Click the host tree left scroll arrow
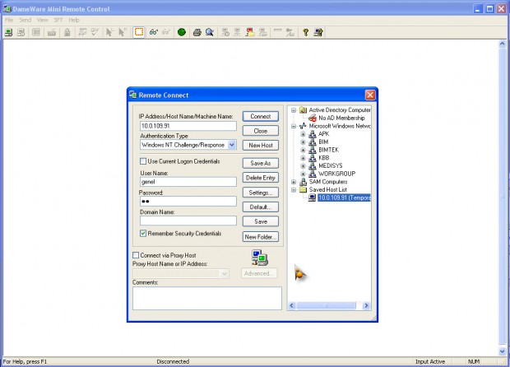The height and width of the screenshot is (367, 510). pos(292,305)
